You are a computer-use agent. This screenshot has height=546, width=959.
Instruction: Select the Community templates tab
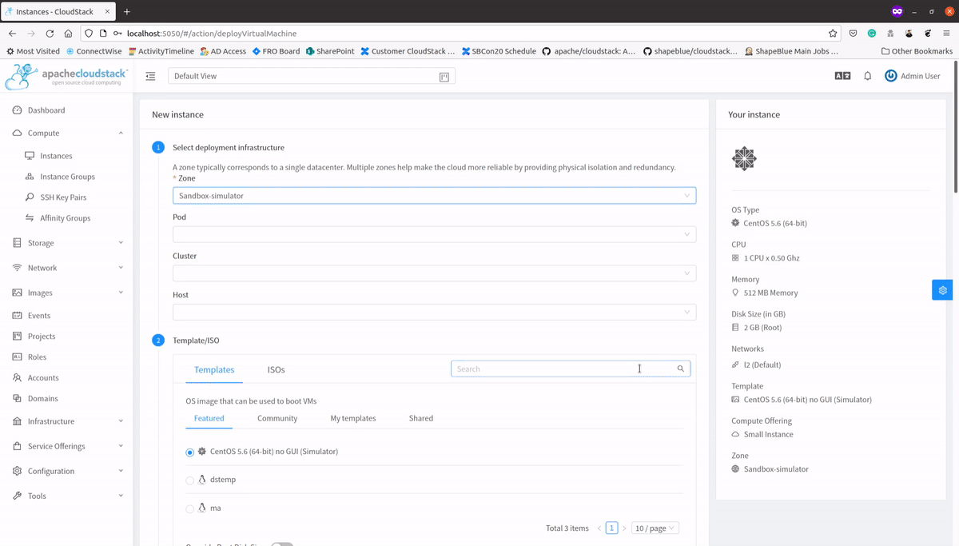point(277,418)
